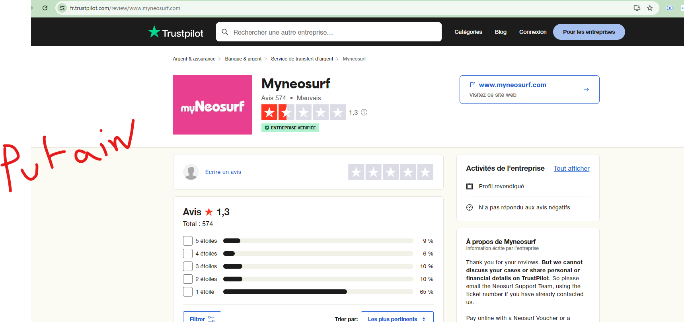Select the first star in the review rating

356,172
